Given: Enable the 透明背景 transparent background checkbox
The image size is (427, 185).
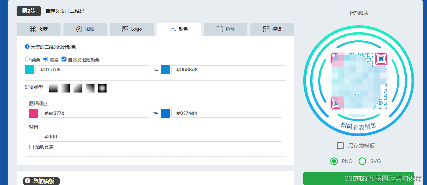Looking at the screenshot, I should click(31, 147).
